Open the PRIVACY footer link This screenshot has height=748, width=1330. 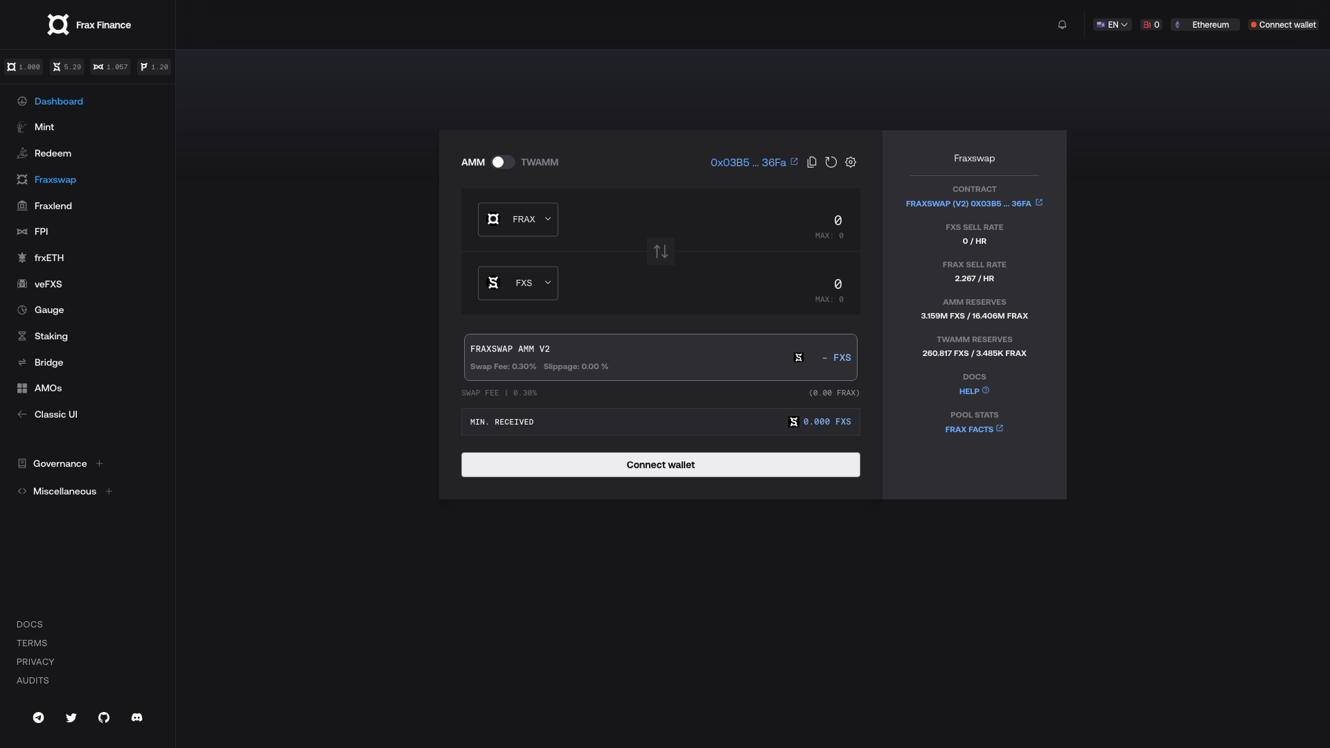click(x=35, y=662)
